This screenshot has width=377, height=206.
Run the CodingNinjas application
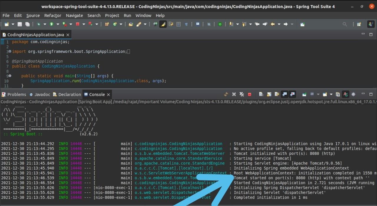(52, 24)
